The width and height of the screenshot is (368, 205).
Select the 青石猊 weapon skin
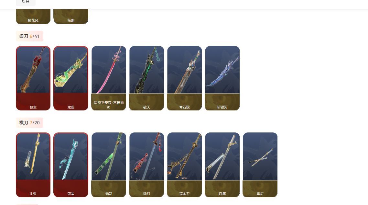[184, 78]
